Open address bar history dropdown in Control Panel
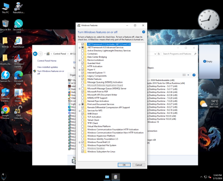Image resolution: width=223 pixels, height=181 pixels. point(155,54)
